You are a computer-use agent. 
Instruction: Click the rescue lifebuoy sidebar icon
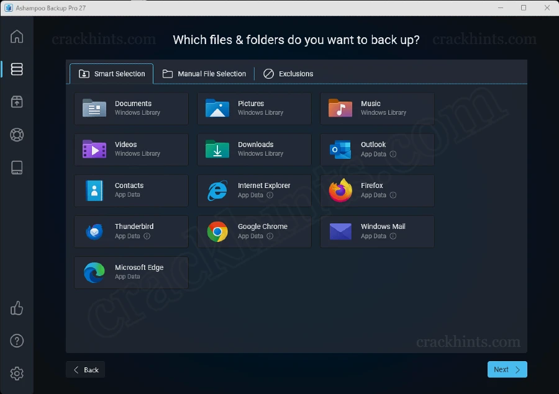(x=17, y=135)
